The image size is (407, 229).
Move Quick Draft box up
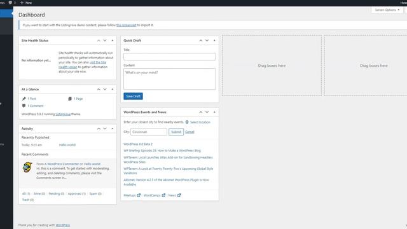[x=201, y=41]
